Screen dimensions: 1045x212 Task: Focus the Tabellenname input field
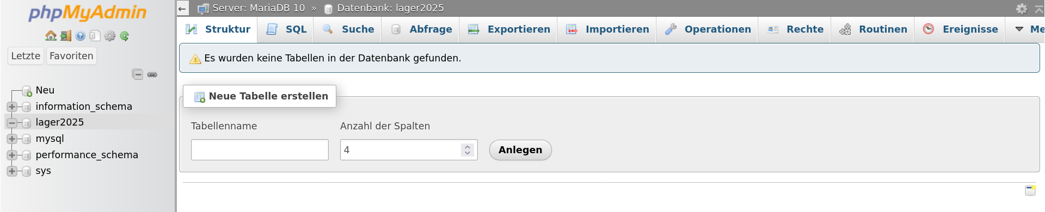(x=260, y=150)
